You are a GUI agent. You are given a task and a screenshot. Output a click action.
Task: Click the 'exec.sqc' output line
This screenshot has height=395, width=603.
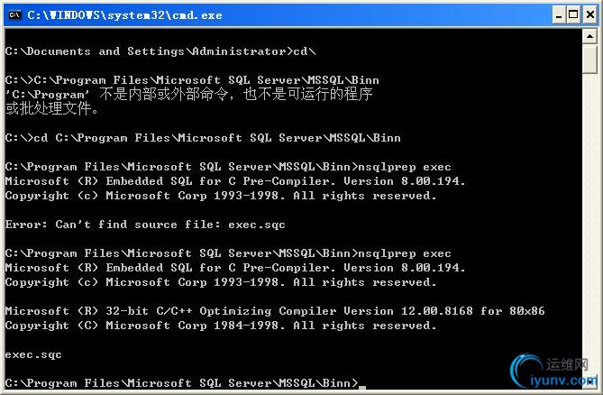point(33,354)
